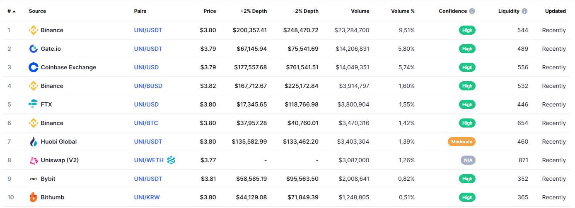Click the Huobi Global flame icon
This screenshot has height=208, width=575.
tap(34, 142)
